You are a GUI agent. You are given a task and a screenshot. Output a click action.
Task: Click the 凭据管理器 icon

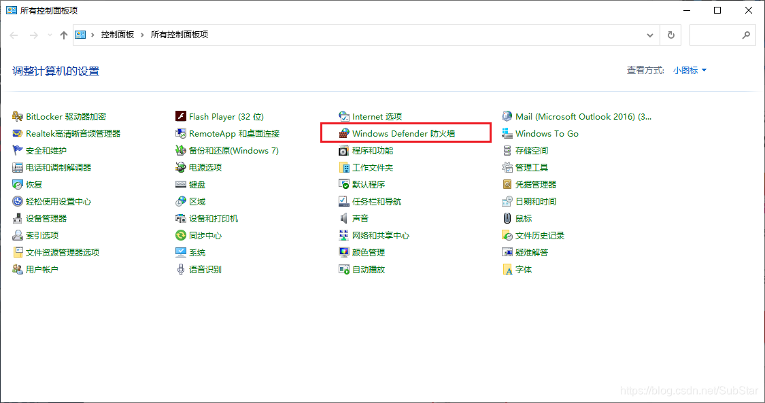coord(507,185)
